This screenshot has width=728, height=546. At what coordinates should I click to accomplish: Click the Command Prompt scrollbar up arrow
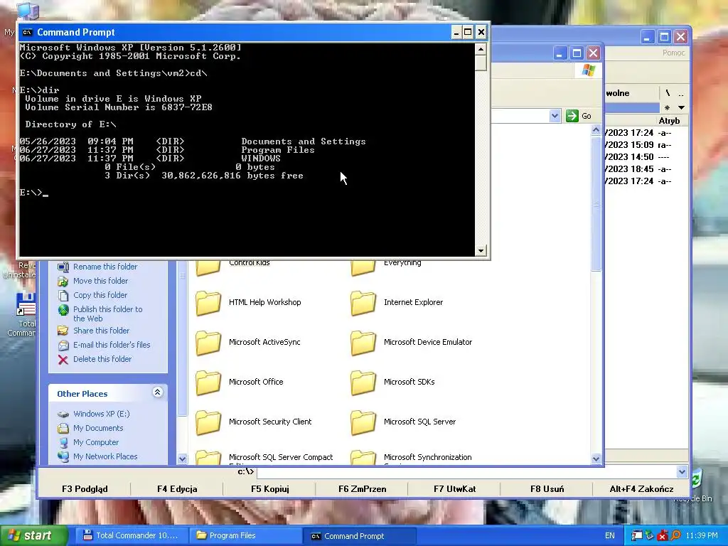tap(481, 49)
